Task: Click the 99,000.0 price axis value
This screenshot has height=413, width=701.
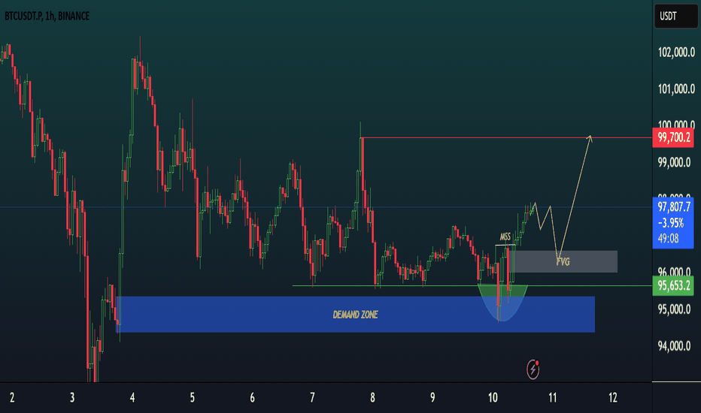Action: click(674, 162)
